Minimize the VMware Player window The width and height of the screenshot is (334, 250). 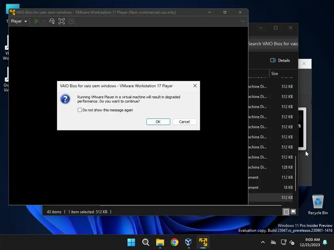coord(209,12)
